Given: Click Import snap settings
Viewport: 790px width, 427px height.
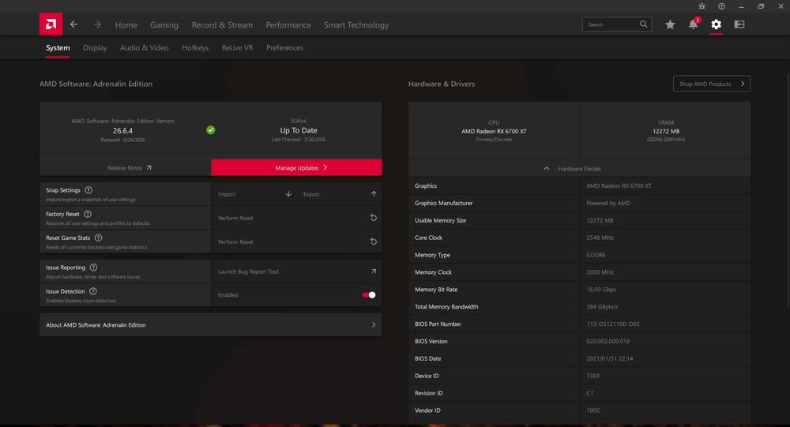Looking at the screenshot, I should pyautogui.click(x=254, y=194).
